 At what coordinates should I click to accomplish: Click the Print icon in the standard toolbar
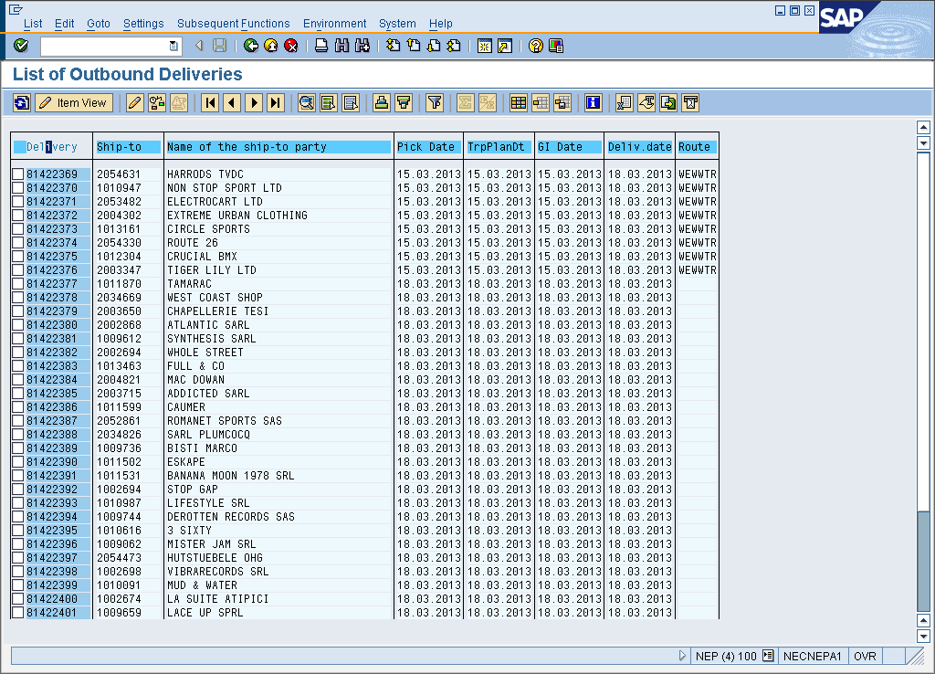[x=321, y=46]
